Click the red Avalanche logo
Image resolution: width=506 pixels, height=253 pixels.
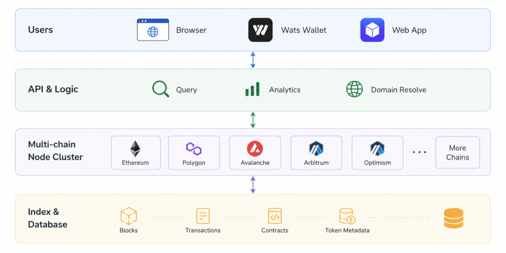255,149
